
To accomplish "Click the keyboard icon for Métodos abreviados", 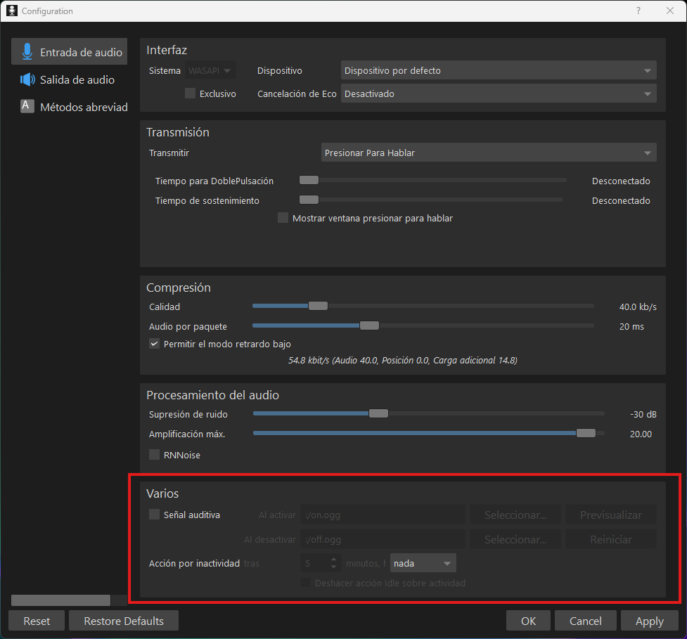I will click(27, 107).
